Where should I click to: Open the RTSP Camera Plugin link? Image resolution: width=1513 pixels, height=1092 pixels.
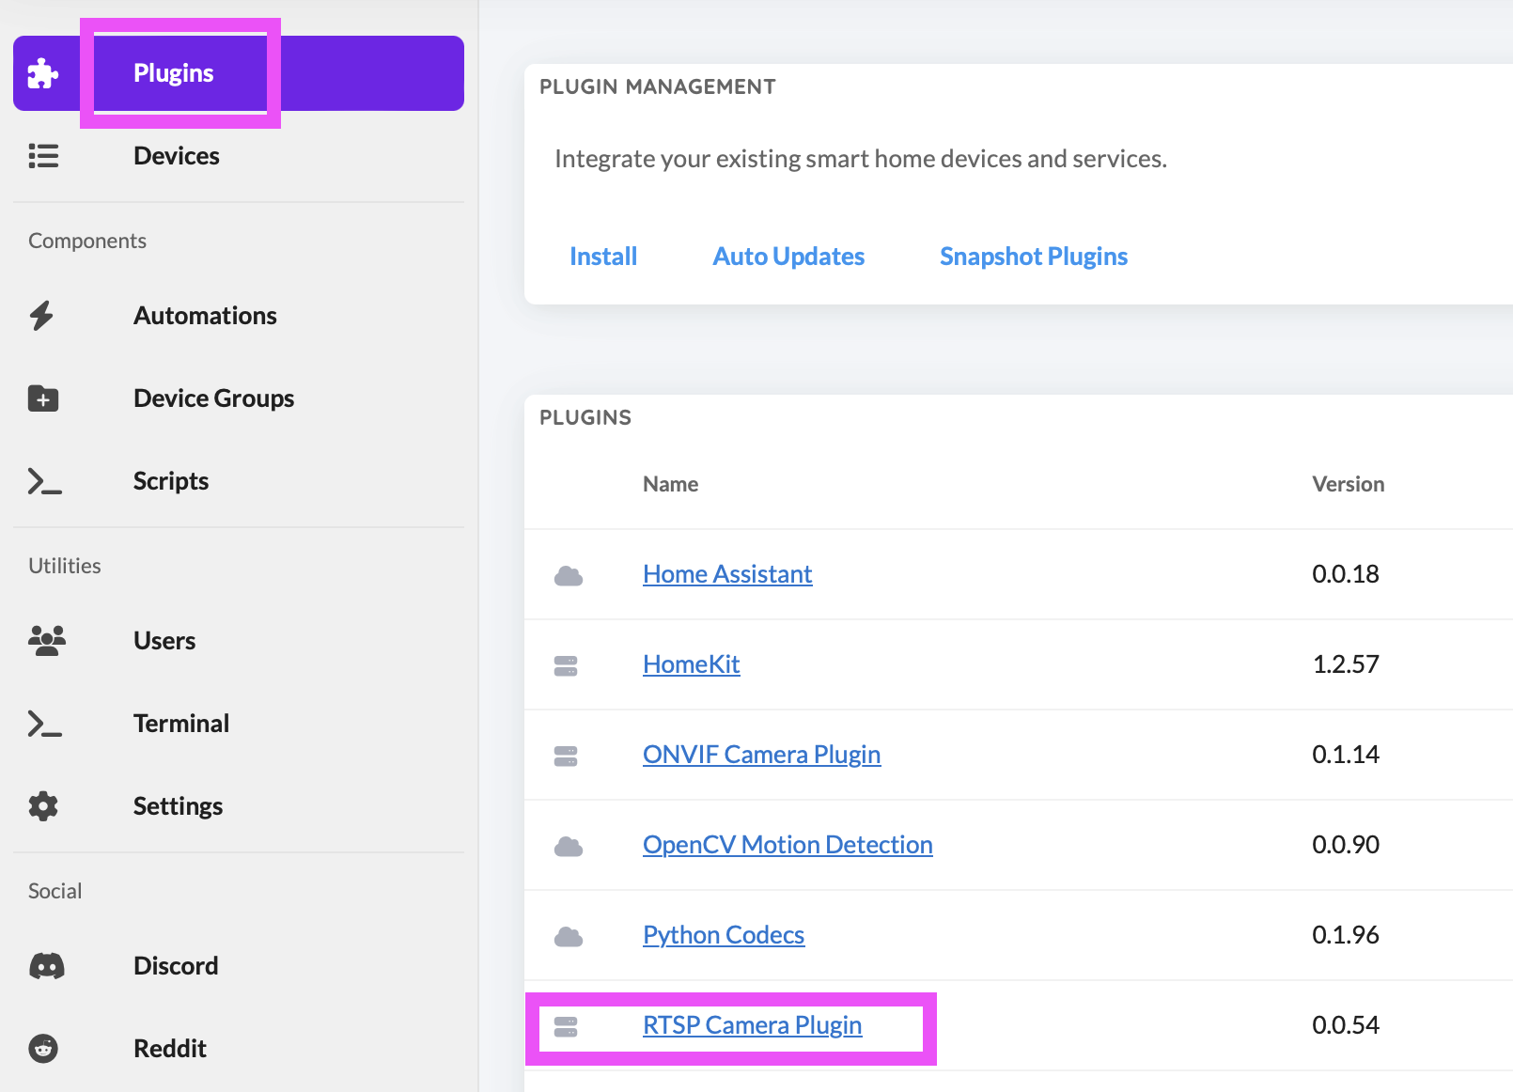tap(752, 1025)
